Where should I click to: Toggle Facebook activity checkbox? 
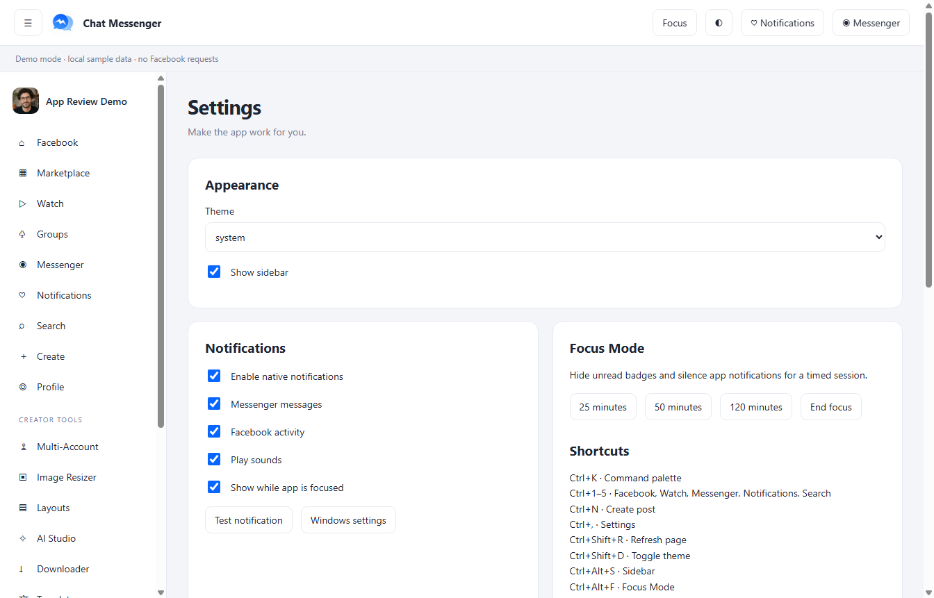pos(214,431)
